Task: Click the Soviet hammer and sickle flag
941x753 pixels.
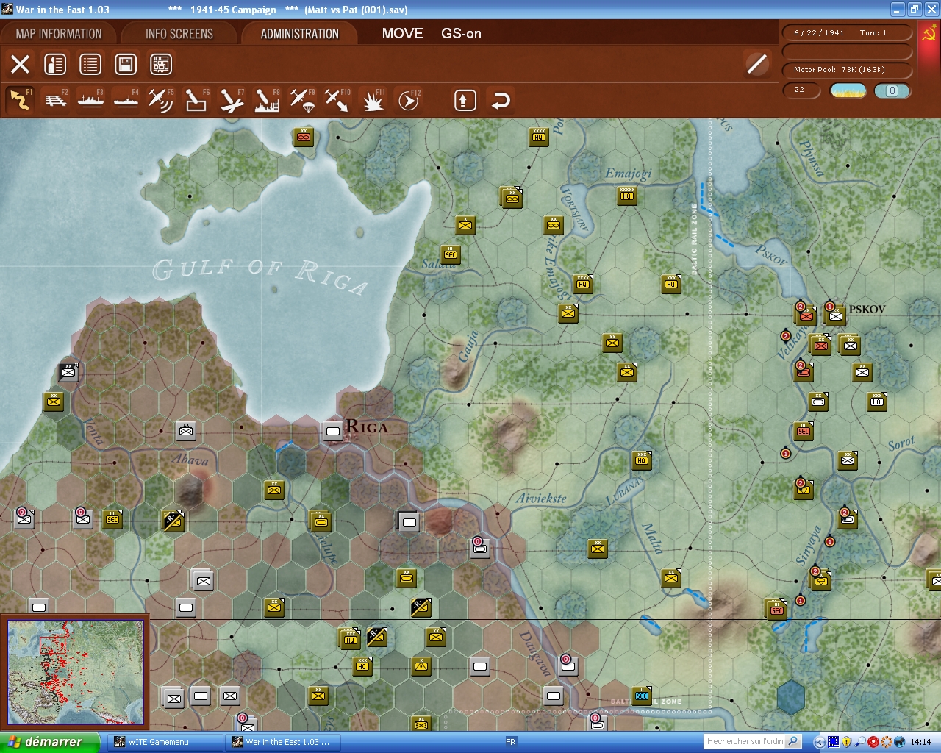Action: tap(929, 34)
